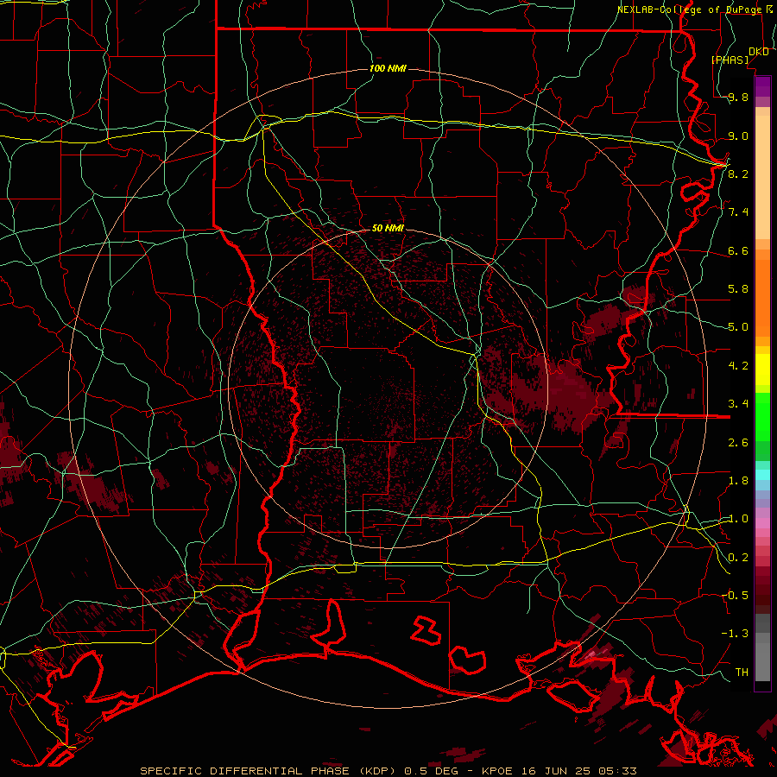
Task: Click the purple top segment of the color bar
Action: click(x=762, y=86)
